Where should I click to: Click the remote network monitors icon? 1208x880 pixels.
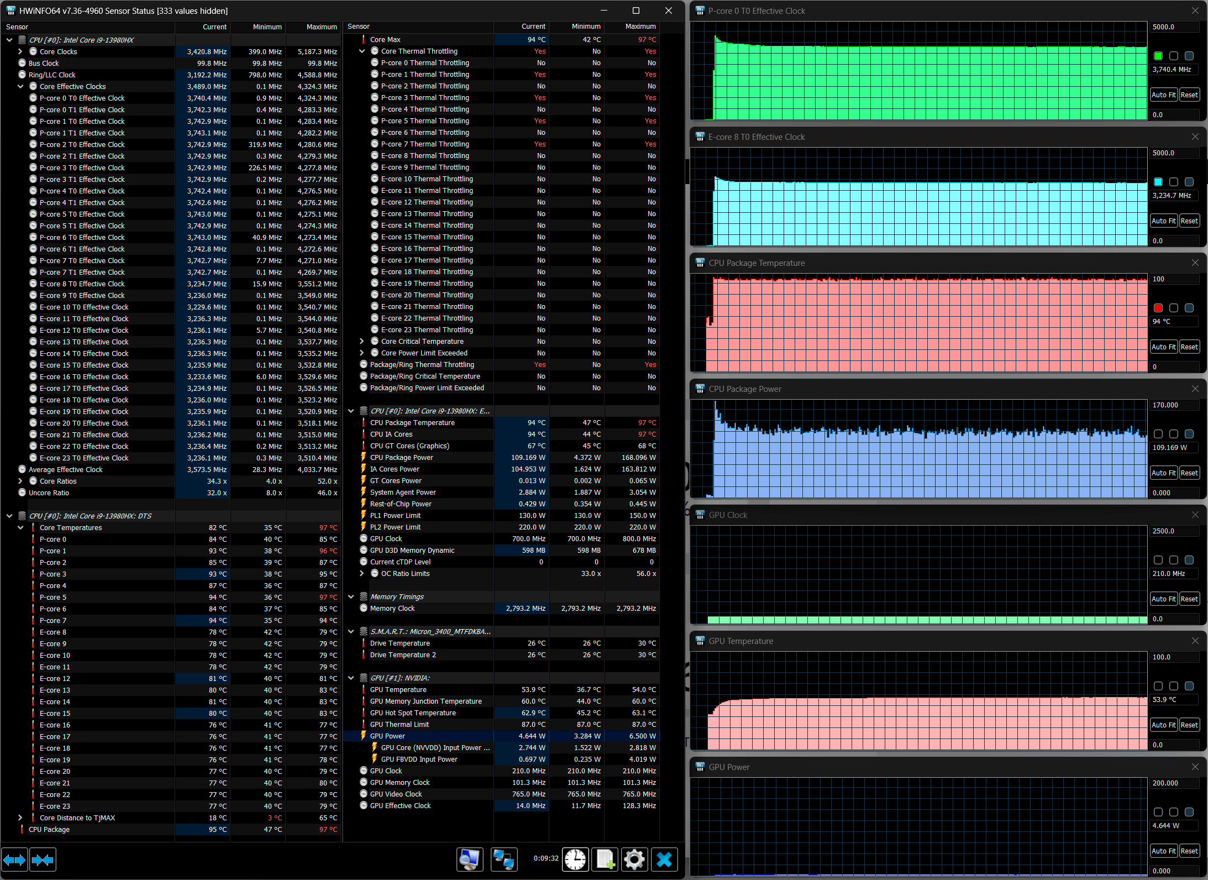tap(503, 860)
